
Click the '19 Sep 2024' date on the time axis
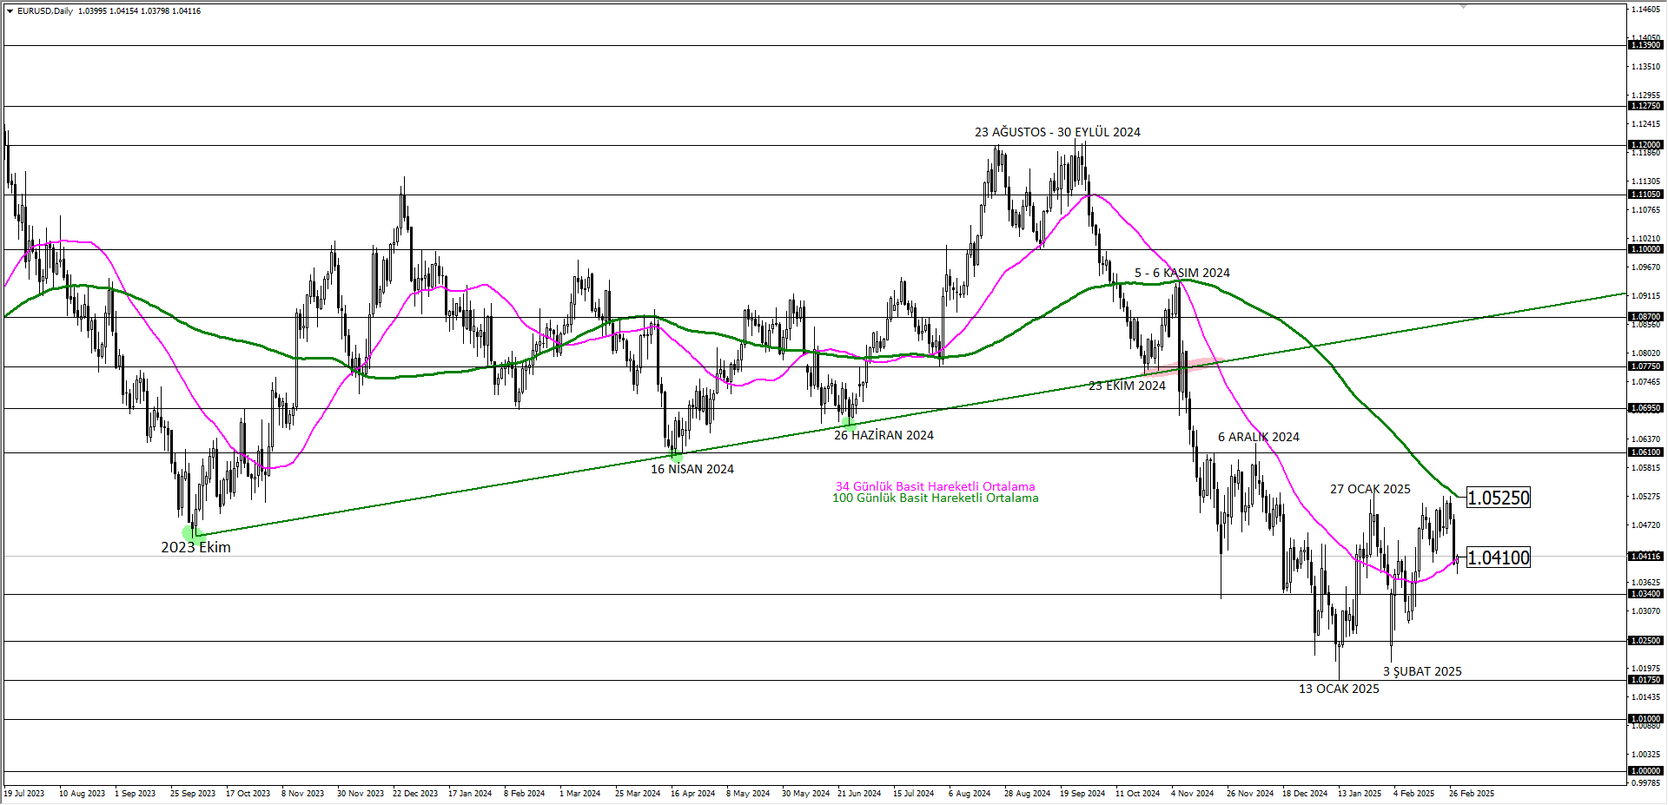(x=1082, y=793)
